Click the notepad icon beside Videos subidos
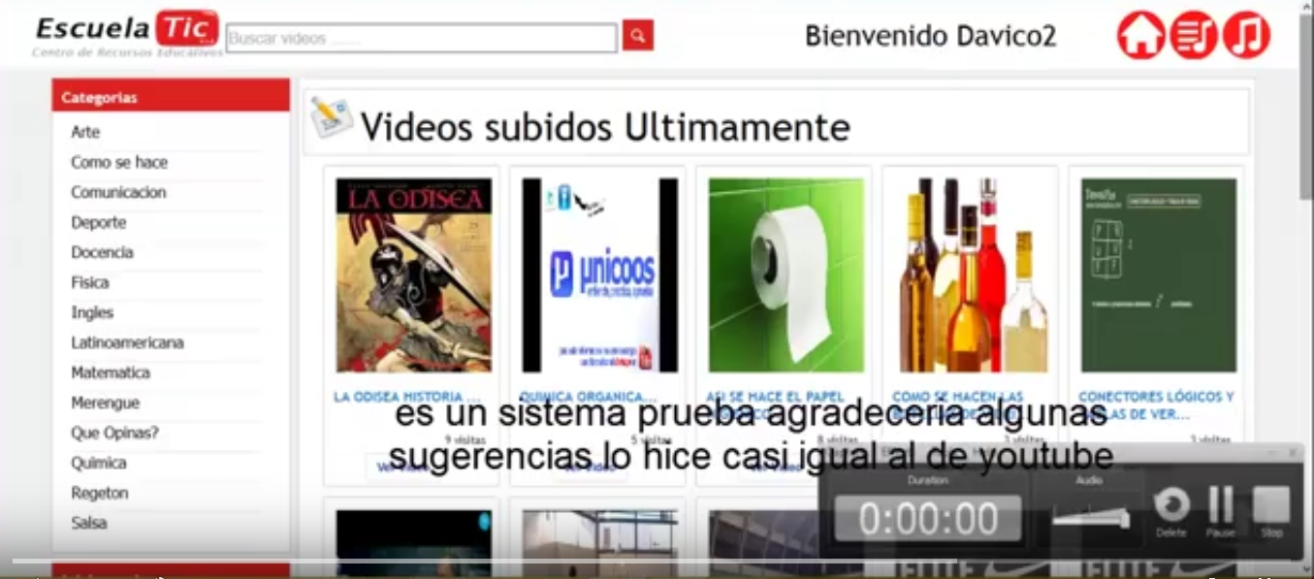Screen dimensions: 1314x579 point(331,117)
